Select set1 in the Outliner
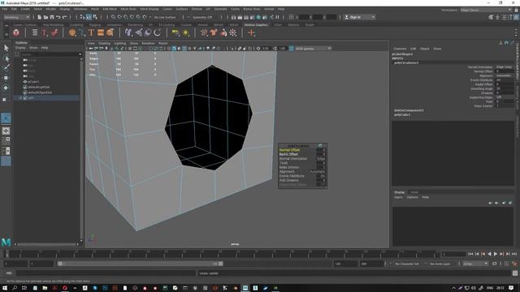Image resolution: width=520 pixels, height=292 pixels. point(31,97)
